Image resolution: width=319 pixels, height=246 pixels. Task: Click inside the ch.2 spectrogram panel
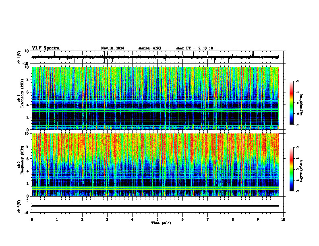coord(155,165)
